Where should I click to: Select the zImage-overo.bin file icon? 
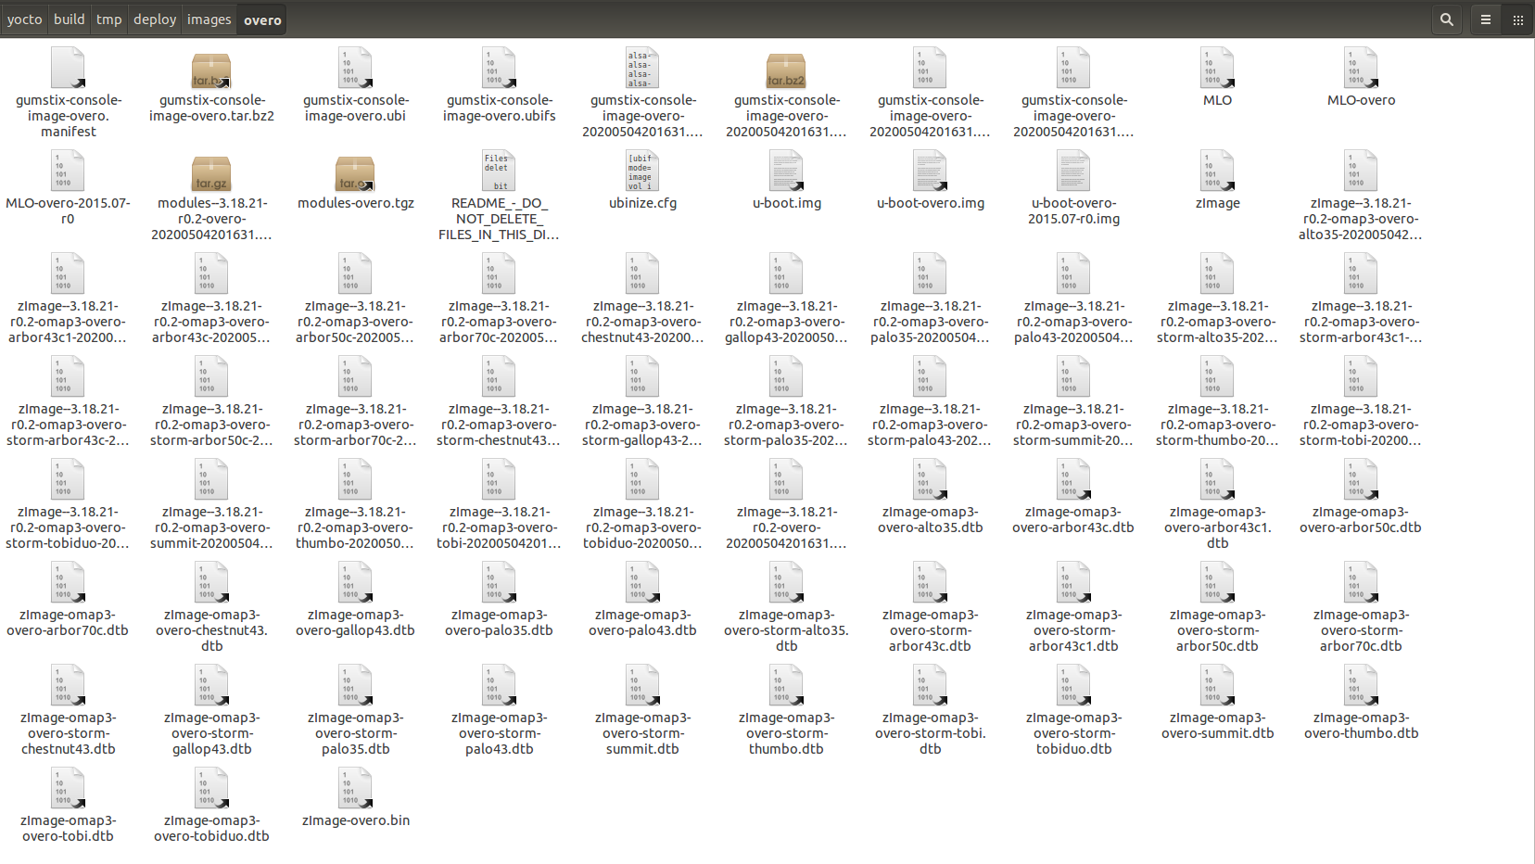point(355,789)
